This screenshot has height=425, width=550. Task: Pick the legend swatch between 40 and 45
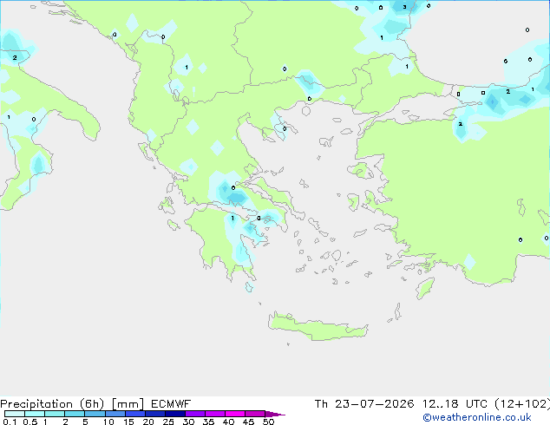click(x=235, y=414)
